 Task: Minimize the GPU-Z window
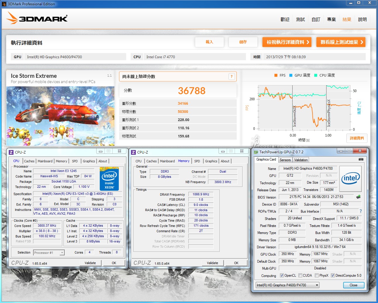[341, 151]
